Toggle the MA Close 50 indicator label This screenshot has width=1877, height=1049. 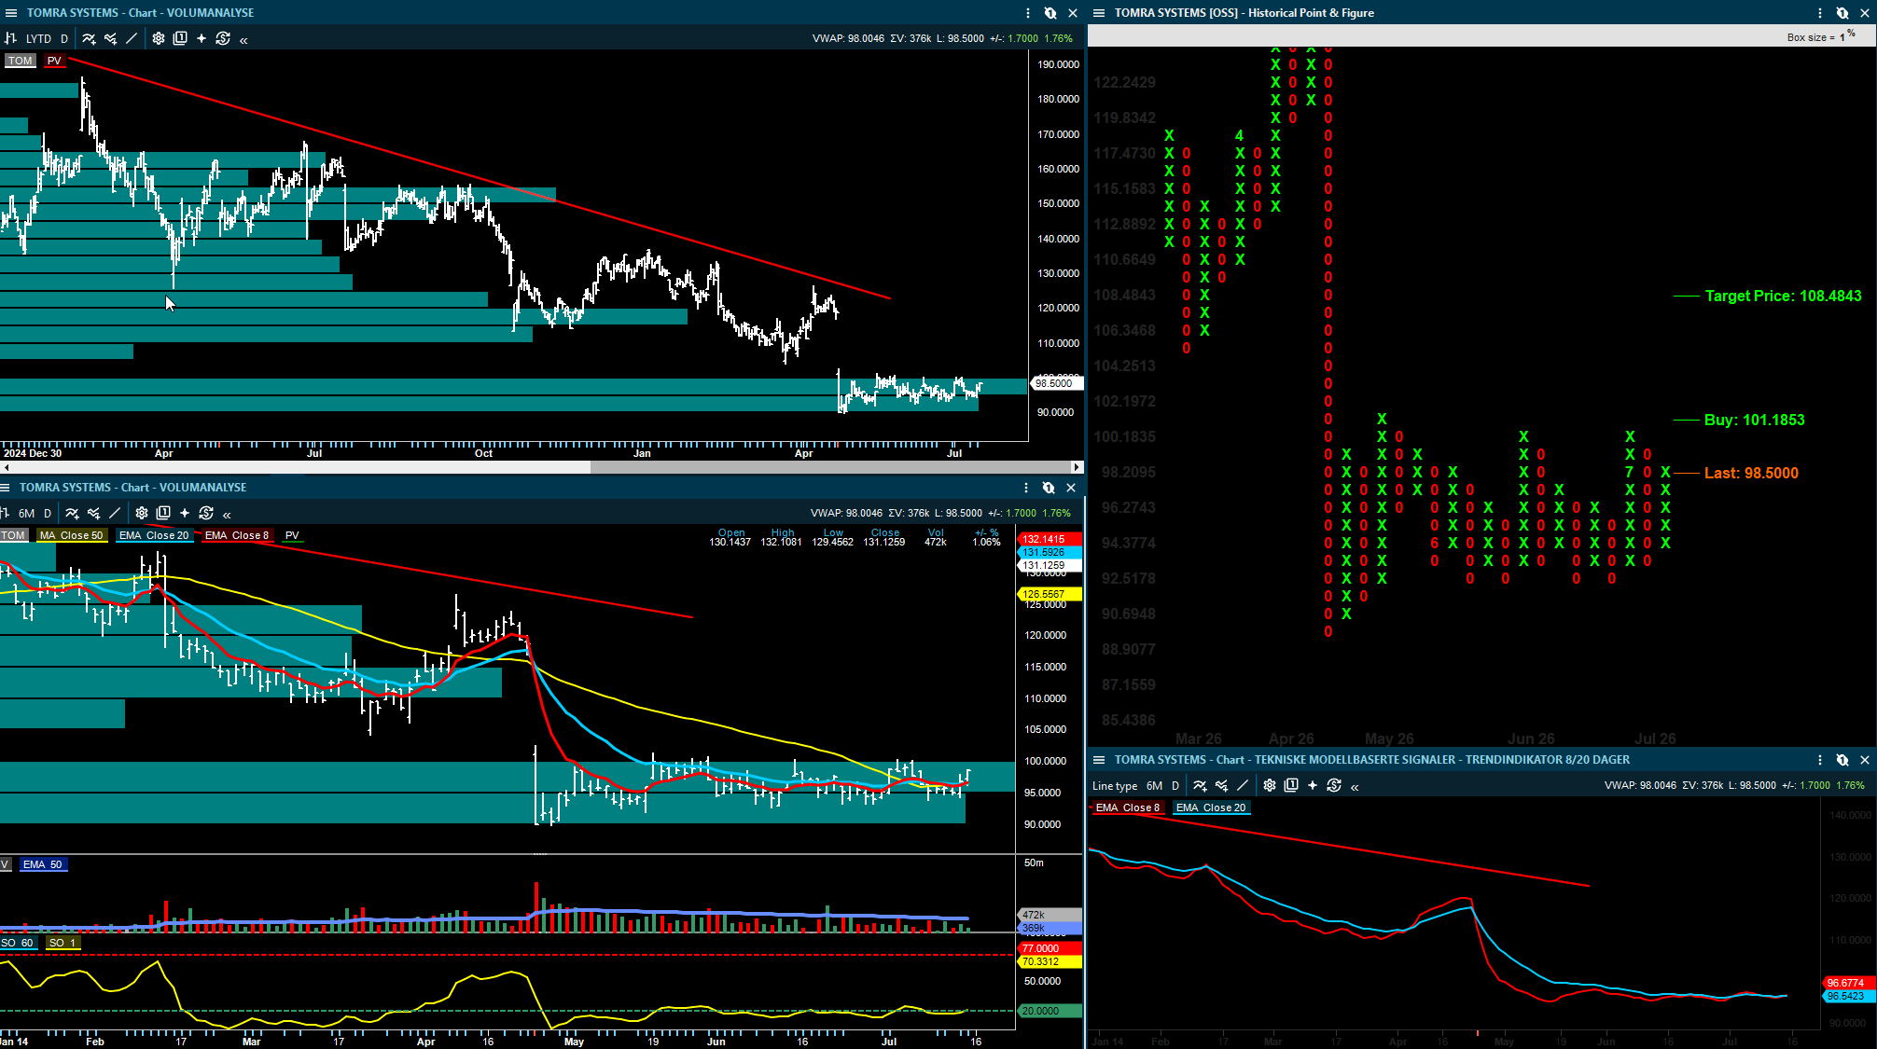click(71, 535)
